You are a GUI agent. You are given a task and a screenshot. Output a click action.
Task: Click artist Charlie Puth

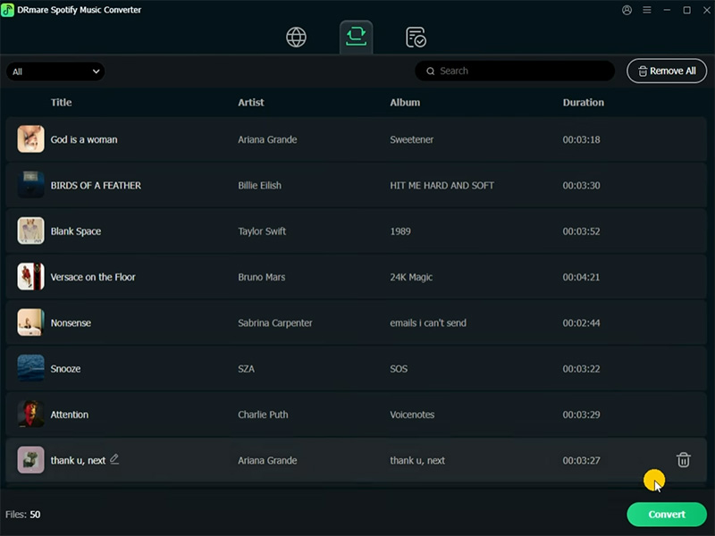point(263,415)
